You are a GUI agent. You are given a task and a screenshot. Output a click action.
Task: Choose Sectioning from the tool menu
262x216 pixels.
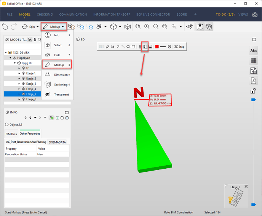tap(57, 85)
